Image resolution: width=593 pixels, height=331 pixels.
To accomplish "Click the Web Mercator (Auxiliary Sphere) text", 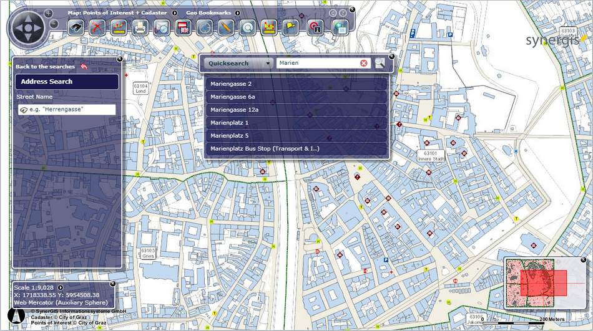I will pos(61,303).
